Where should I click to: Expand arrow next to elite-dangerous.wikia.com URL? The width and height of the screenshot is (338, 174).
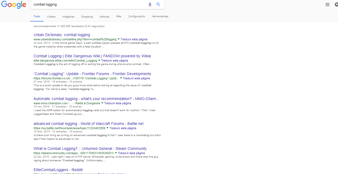(99, 60)
